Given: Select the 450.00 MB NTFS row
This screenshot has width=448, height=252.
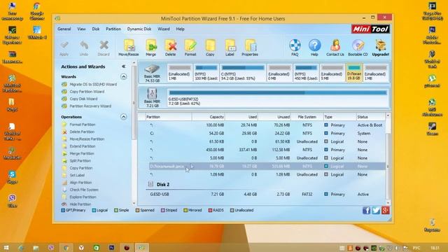Looking at the screenshot, I should click(266, 150).
